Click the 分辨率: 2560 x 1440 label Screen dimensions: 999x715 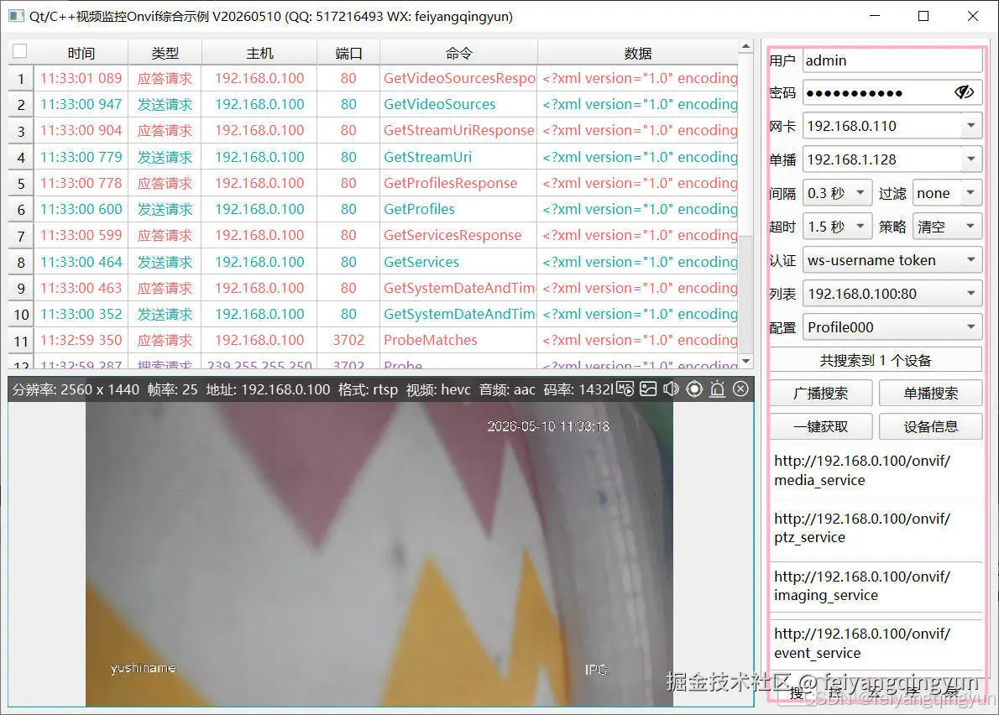click(x=76, y=389)
